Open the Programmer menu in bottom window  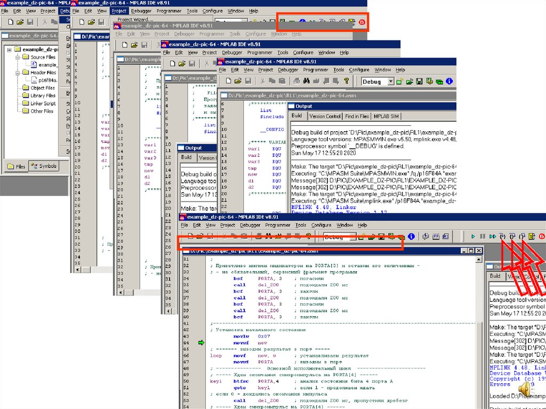pos(277,225)
